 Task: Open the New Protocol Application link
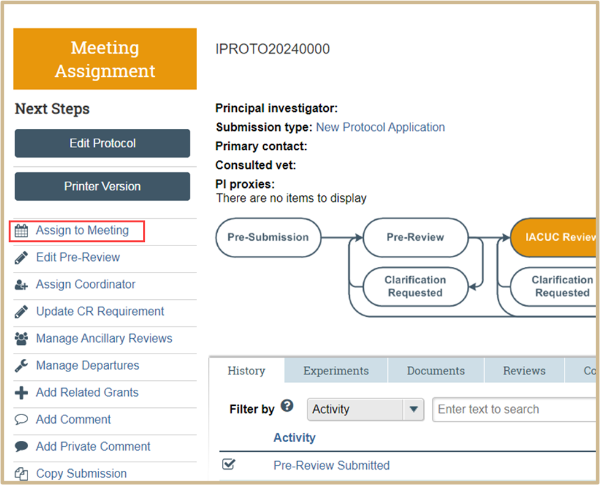[380, 127]
